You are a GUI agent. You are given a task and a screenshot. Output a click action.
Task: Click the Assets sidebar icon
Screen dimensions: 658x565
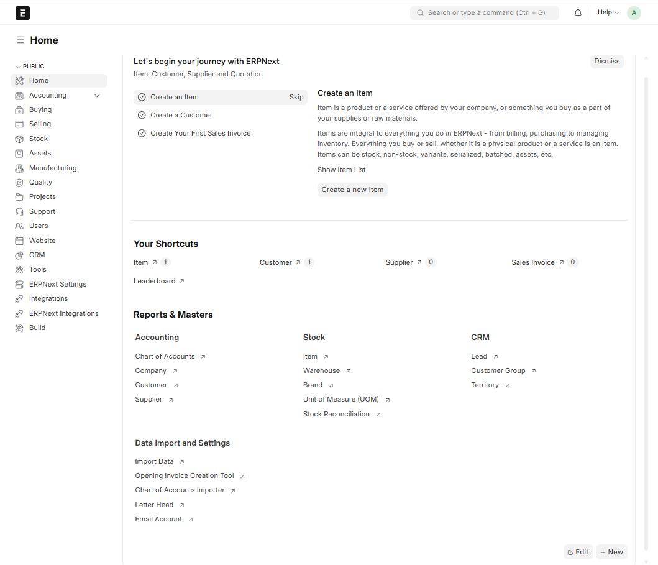click(x=19, y=153)
